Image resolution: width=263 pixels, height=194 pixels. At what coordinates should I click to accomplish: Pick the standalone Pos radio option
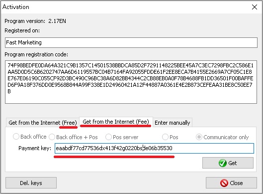pos(165,137)
